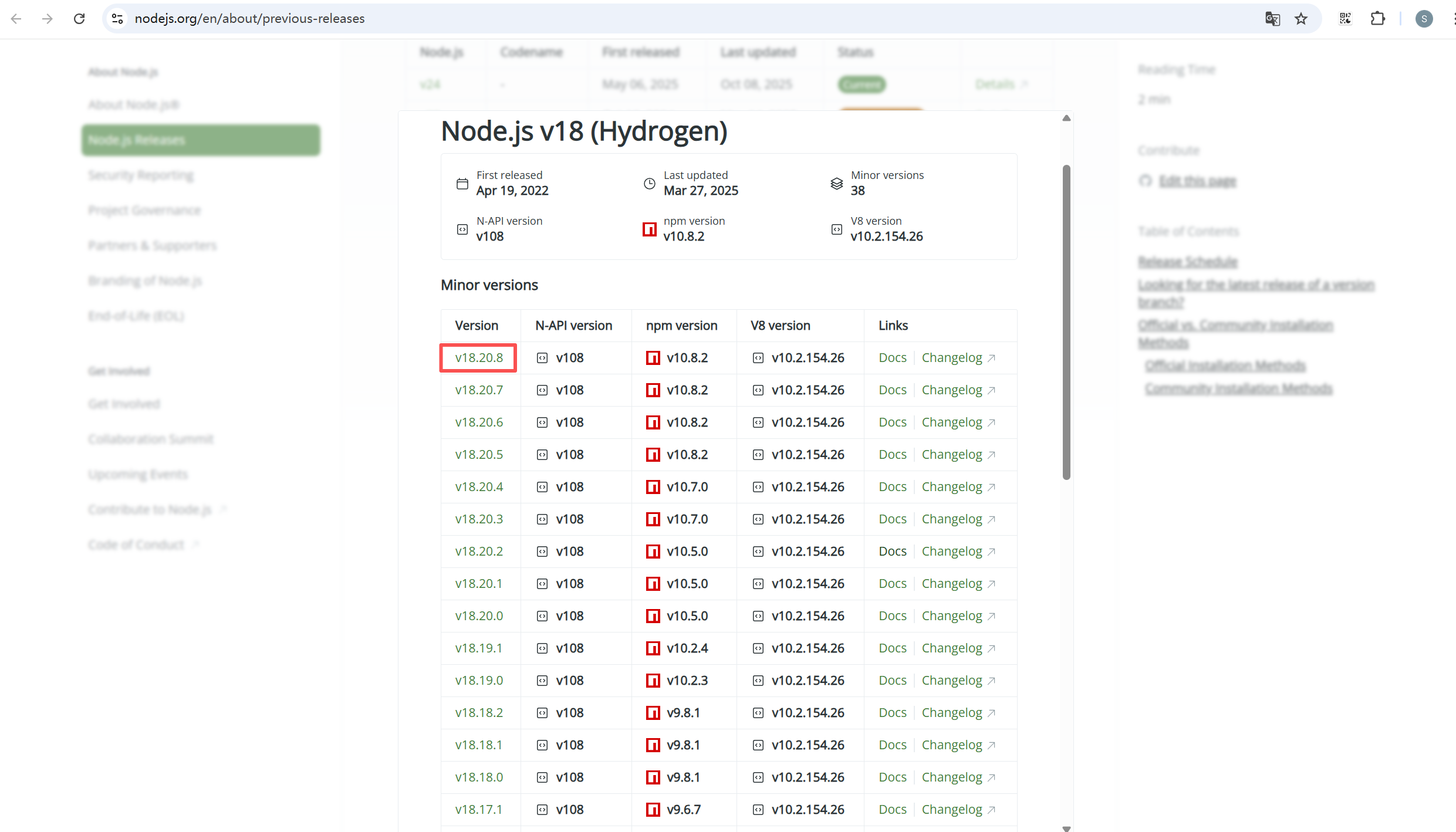The height and width of the screenshot is (832, 1456).
Task: Open the profile avatar S icon
Action: pyautogui.click(x=1424, y=19)
